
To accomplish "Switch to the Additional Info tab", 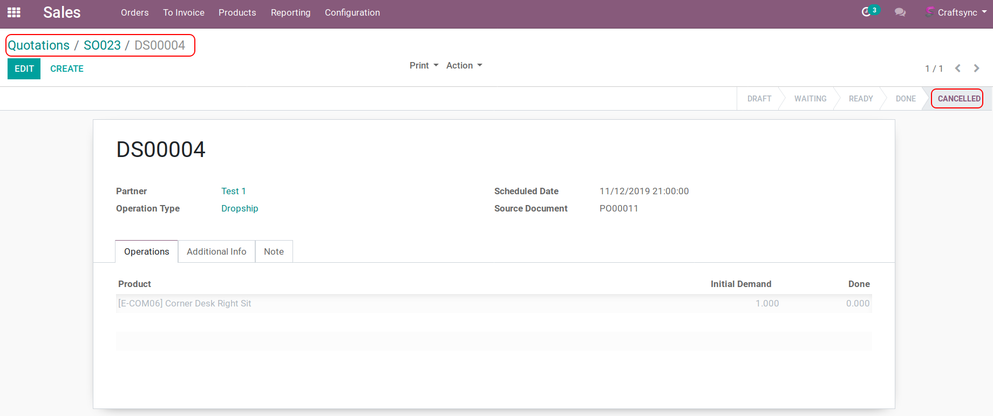I will coord(216,251).
